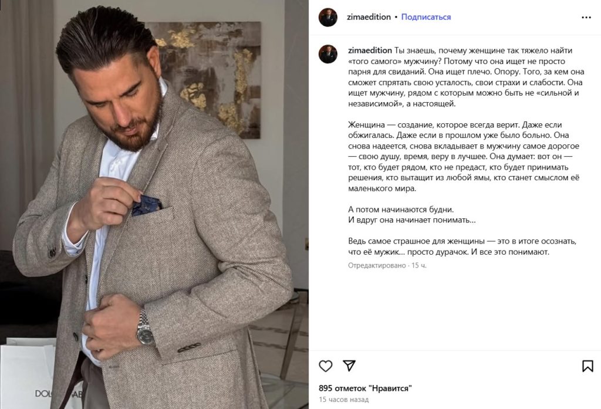Viewport: 601px width, 409px height.
Task: Open the 15 часов назад timestamp
Action: point(344,400)
